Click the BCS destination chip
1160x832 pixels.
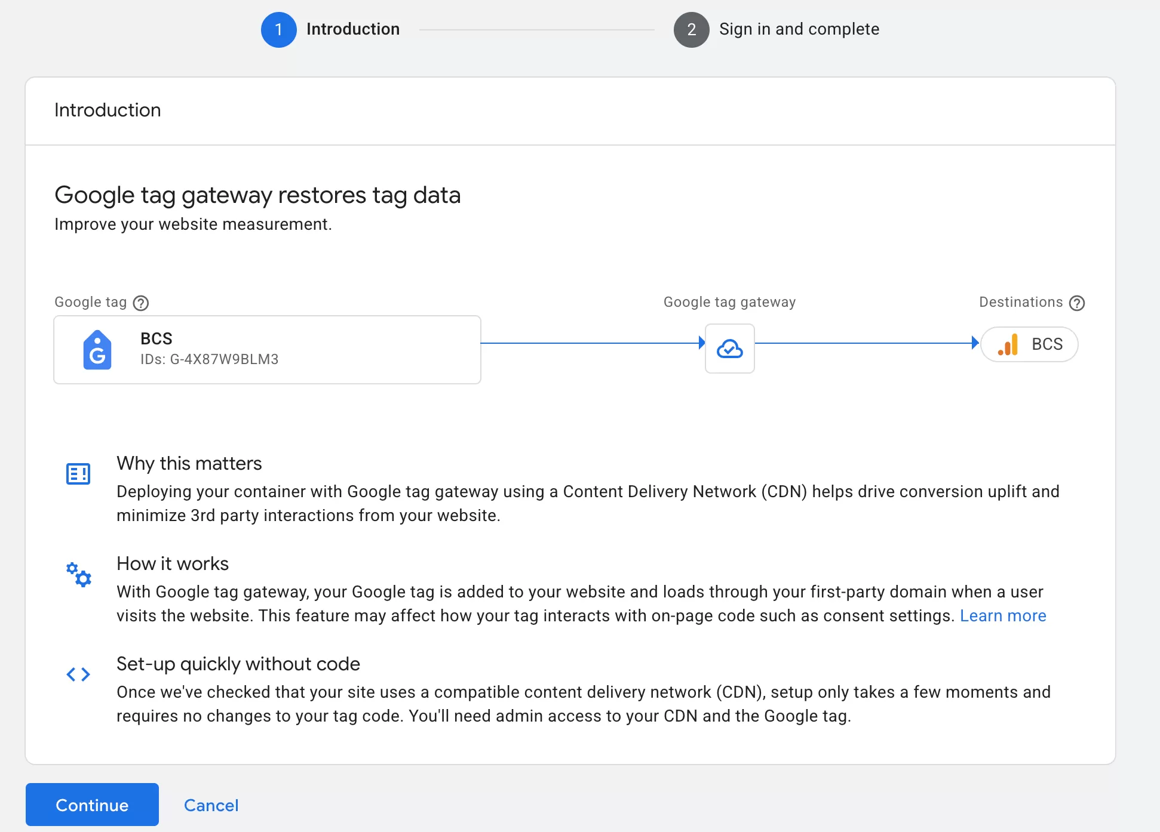[x=1029, y=344]
